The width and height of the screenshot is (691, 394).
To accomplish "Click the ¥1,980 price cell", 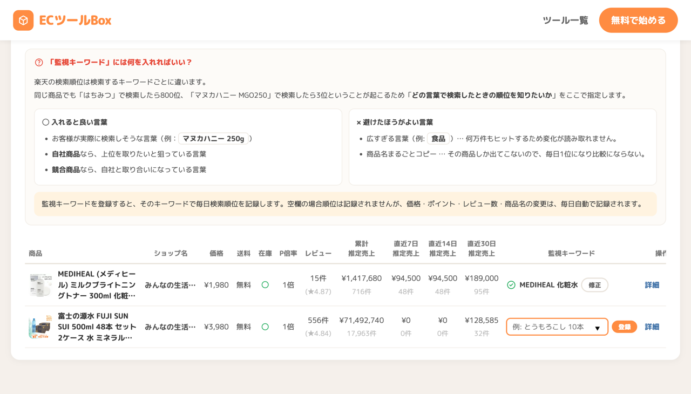I will pyautogui.click(x=216, y=285).
